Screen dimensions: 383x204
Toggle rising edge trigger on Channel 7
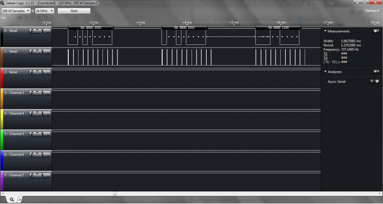click(x=32, y=176)
